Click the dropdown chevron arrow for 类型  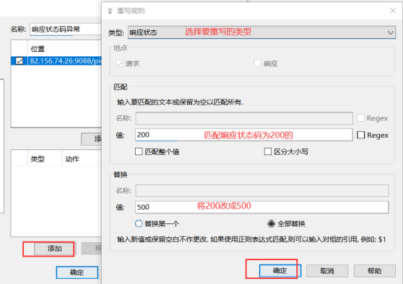tap(391, 33)
